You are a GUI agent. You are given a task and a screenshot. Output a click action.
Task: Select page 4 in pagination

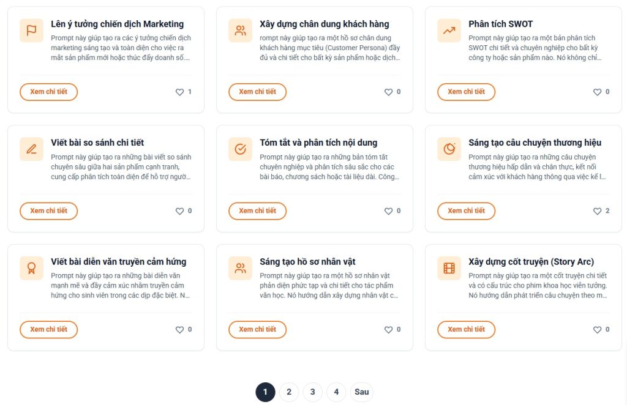(336, 392)
